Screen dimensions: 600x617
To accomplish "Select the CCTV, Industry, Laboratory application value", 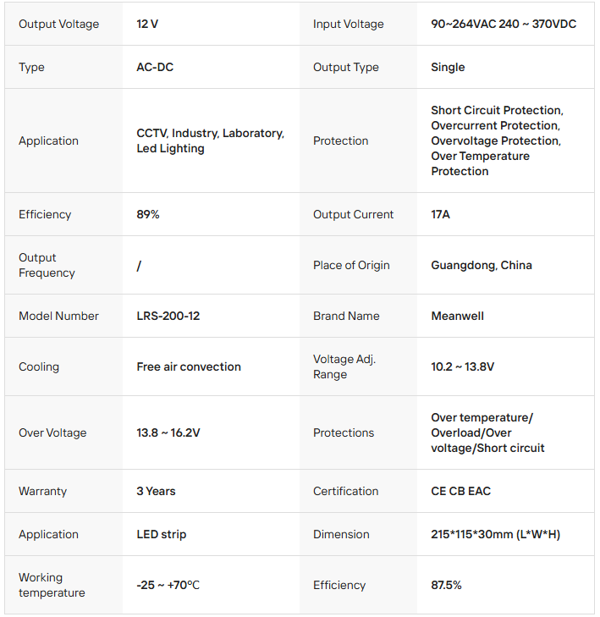I will click(x=210, y=140).
